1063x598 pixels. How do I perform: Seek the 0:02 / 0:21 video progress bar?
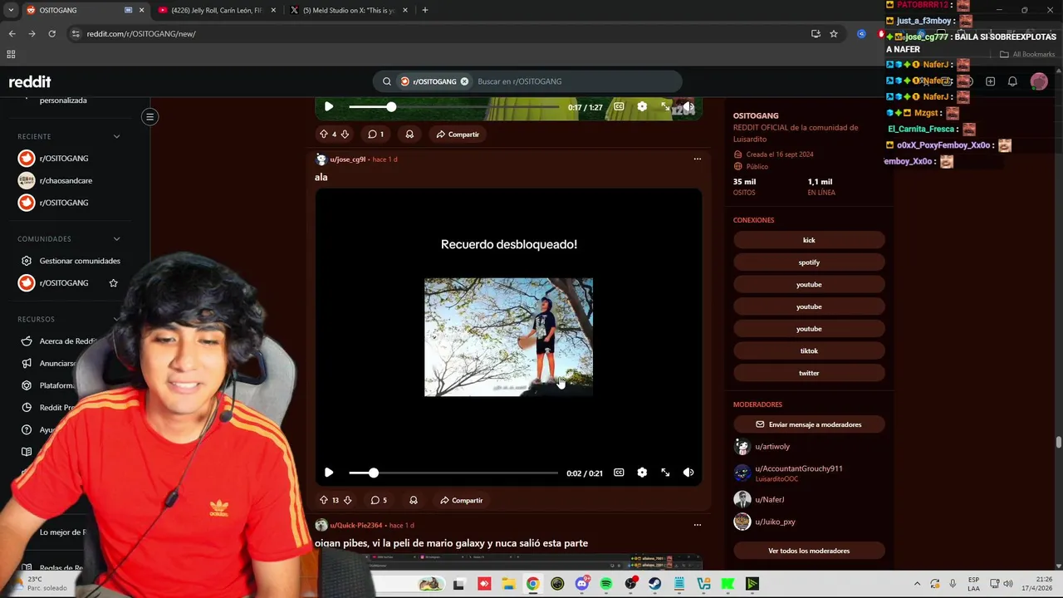point(453,473)
